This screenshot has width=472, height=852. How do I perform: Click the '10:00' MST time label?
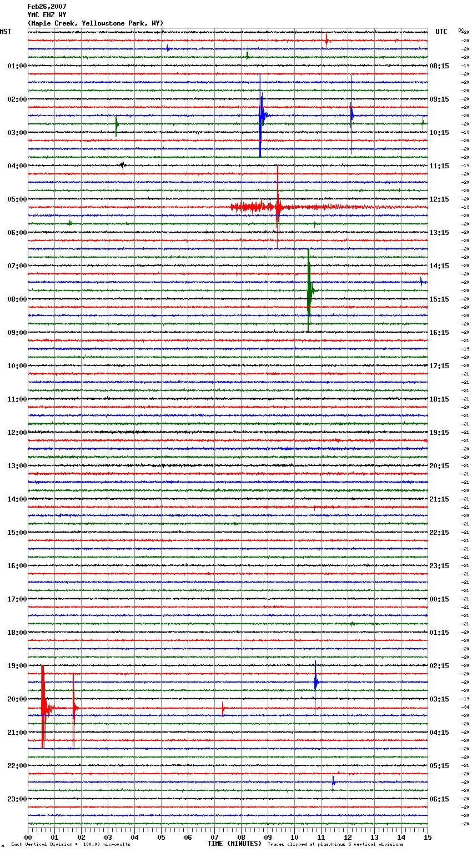(17, 366)
